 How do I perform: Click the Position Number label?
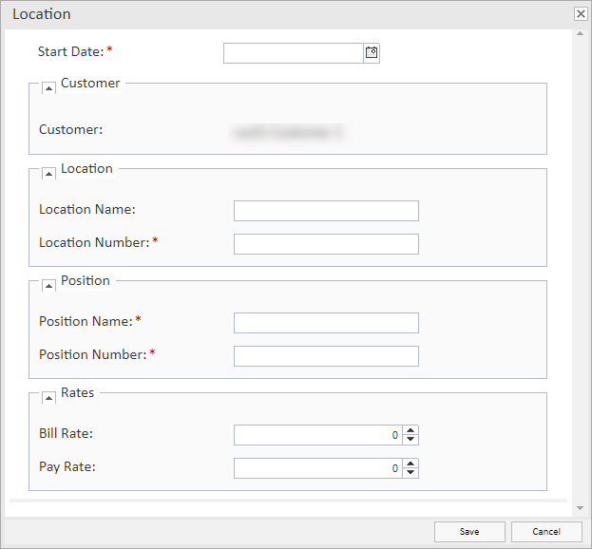click(93, 354)
